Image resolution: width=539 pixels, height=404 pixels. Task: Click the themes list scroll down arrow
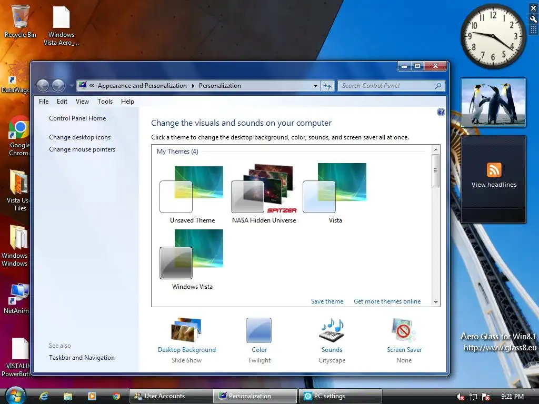[x=435, y=302]
